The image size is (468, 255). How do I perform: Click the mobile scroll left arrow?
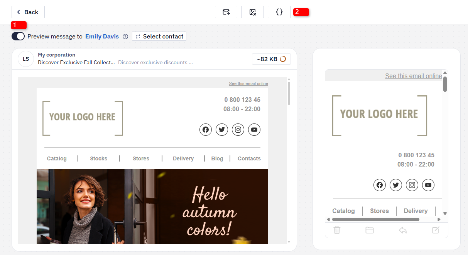point(328,220)
